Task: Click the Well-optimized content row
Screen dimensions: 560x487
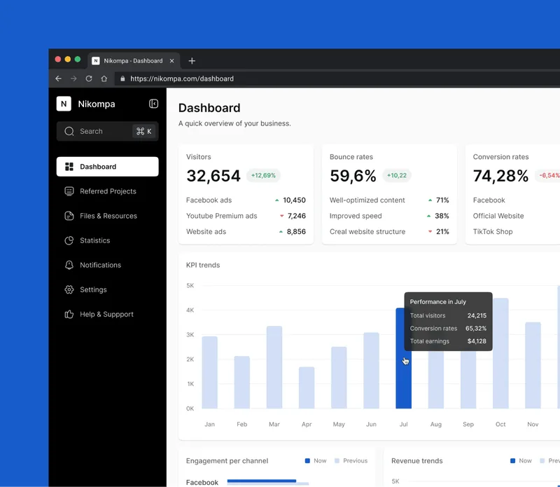Action: (389, 200)
